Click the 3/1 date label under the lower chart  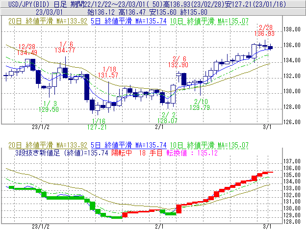coord(267,227)
